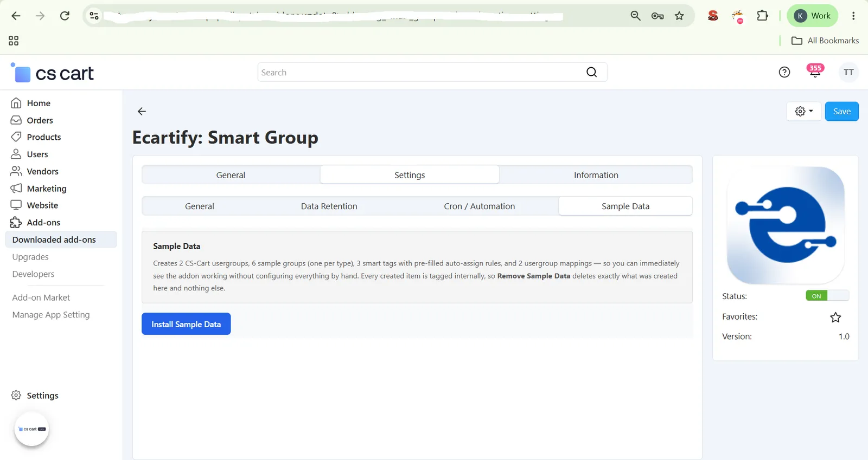Click the Save button
868x460 pixels.
(x=841, y=111)
